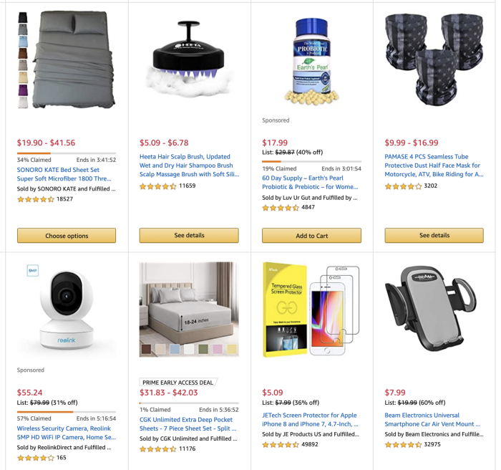
Task: Click star rating with 11176 reviews
Action: [158, 449]
